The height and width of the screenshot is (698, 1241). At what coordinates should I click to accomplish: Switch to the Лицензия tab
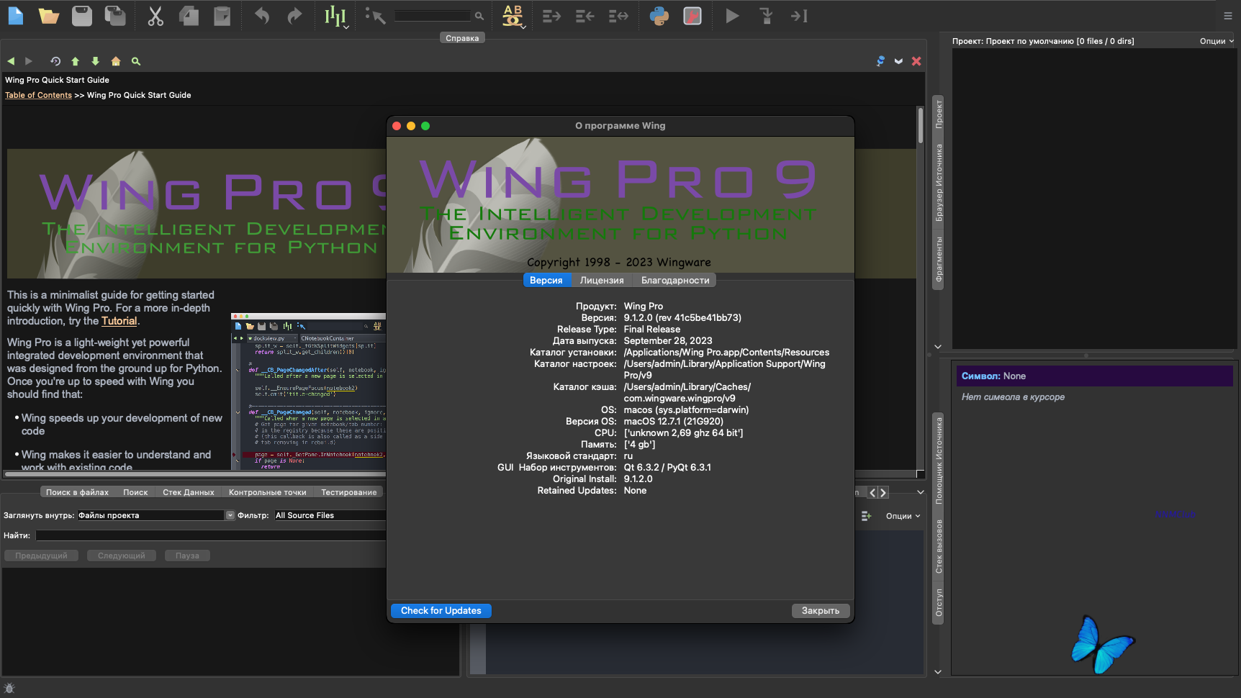[602, 281]
